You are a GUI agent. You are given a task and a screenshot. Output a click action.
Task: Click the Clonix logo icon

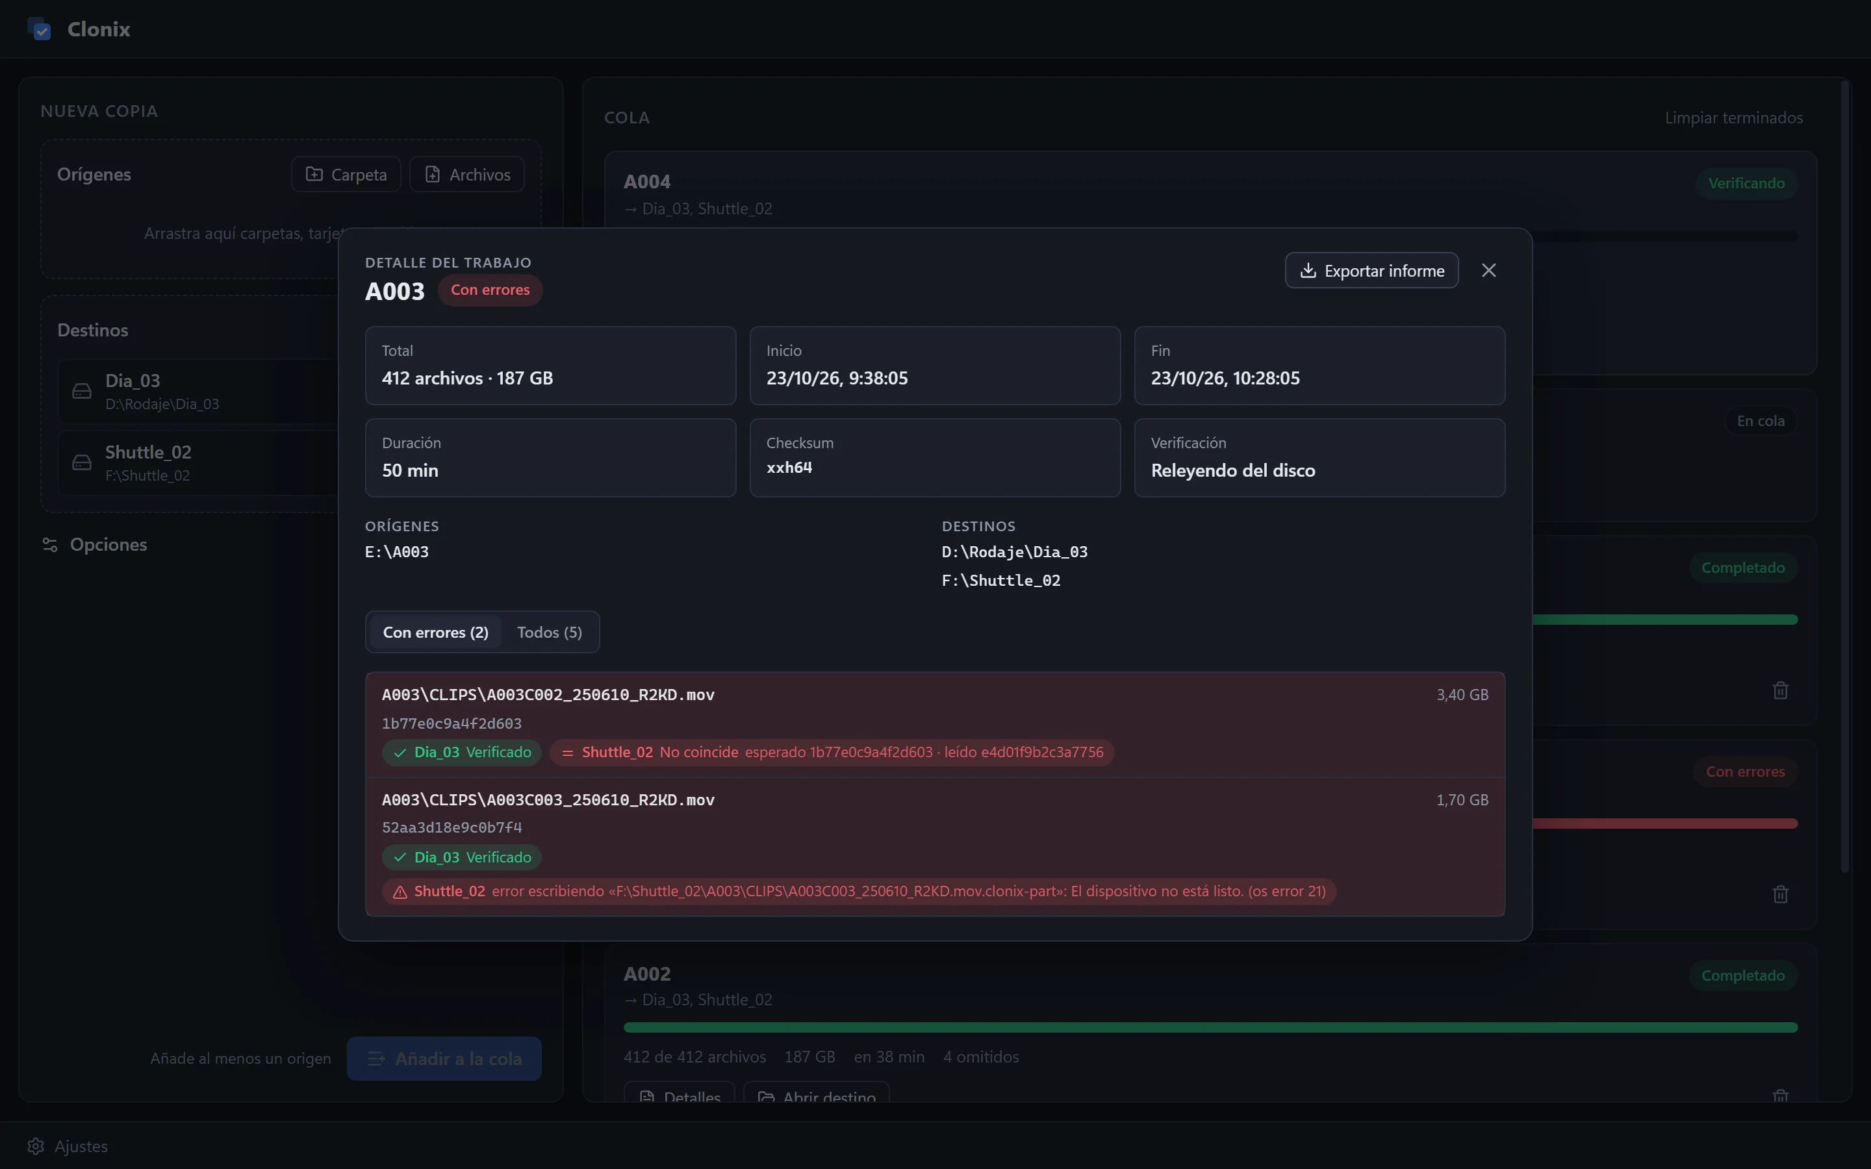[40, 29]
